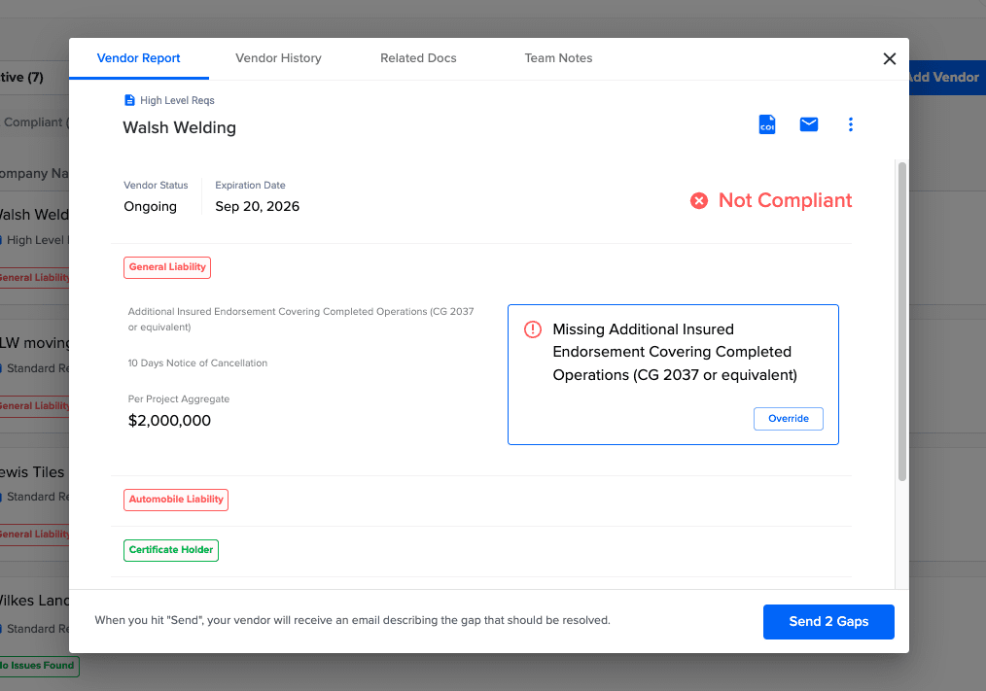Click the Send 2 Gaps button

click(x=828, y=622)
